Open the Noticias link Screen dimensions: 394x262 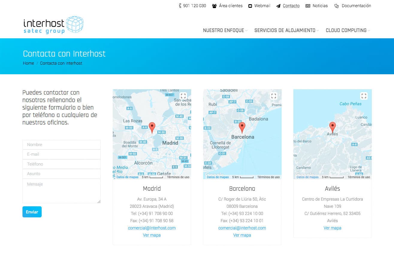click(320, 6)
